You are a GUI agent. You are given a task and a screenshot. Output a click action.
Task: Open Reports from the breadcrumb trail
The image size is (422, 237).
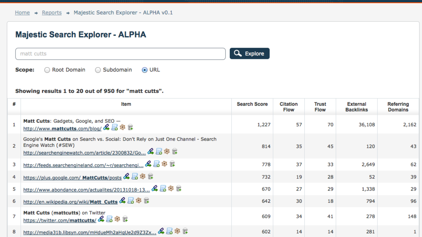[x=52, y=13]
